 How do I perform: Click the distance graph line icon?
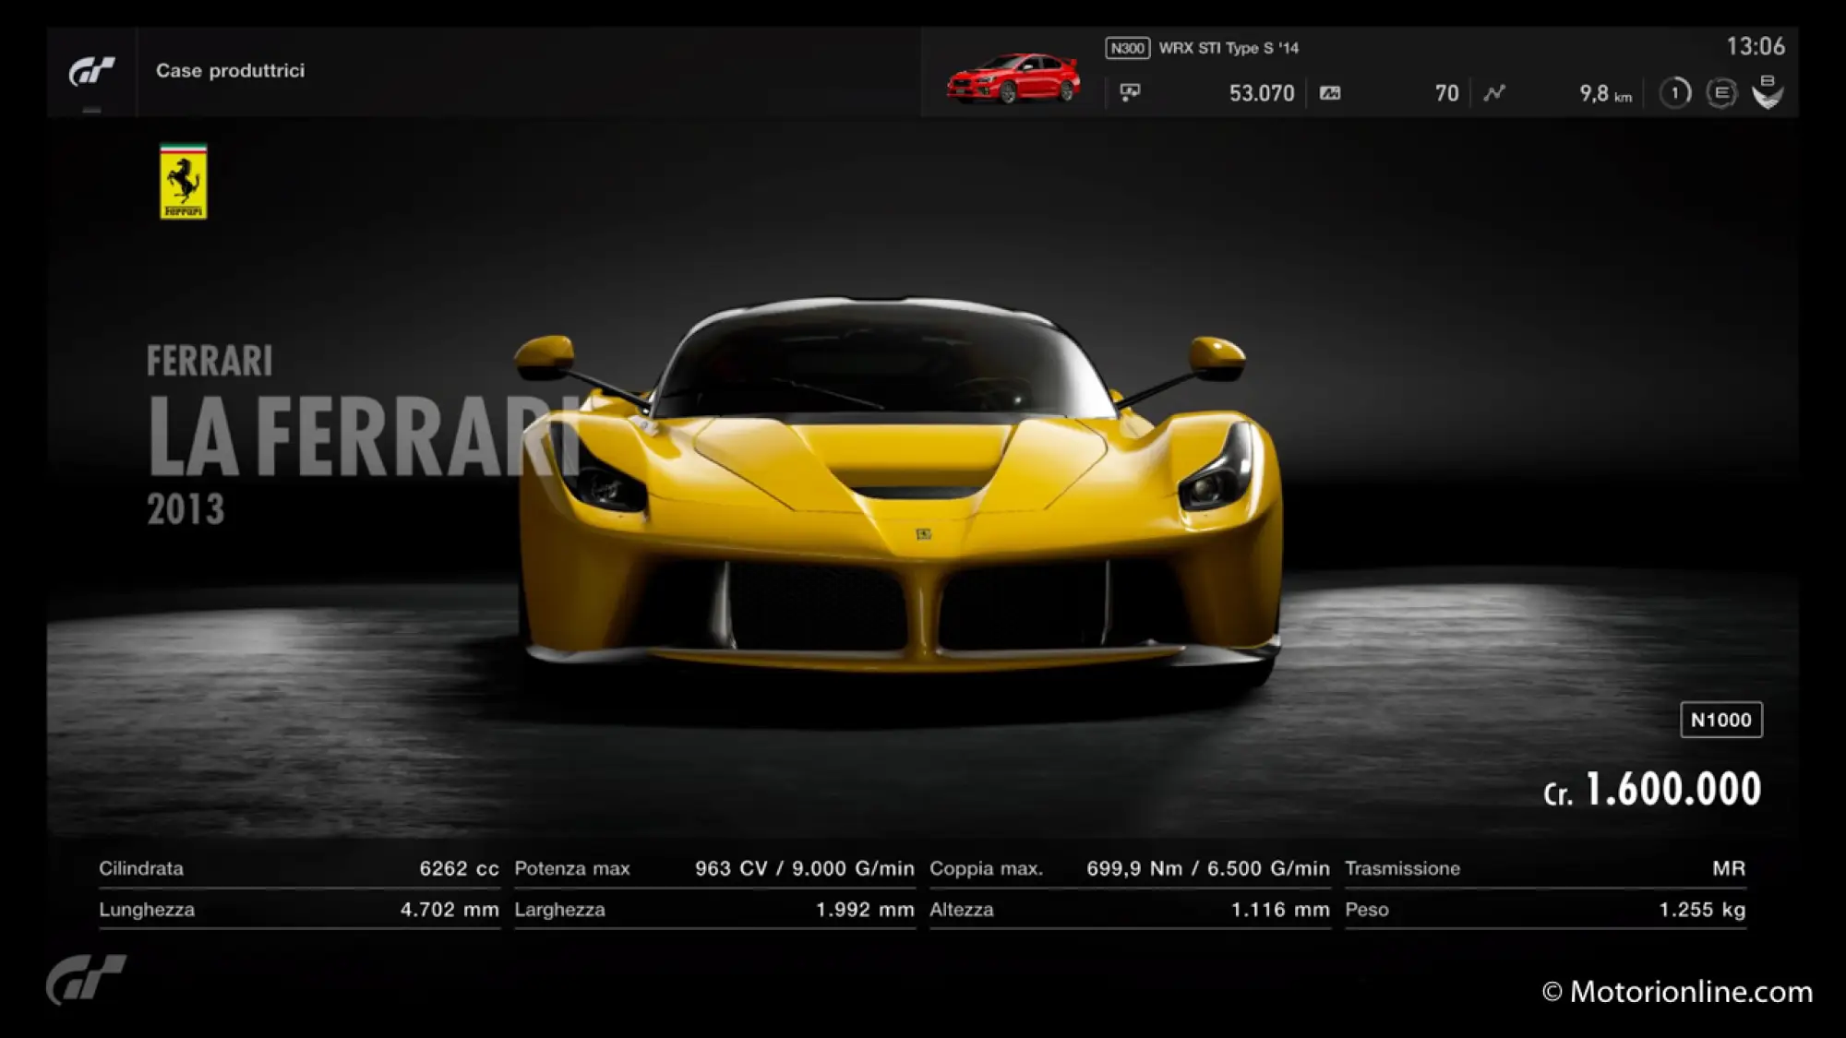1494,93
